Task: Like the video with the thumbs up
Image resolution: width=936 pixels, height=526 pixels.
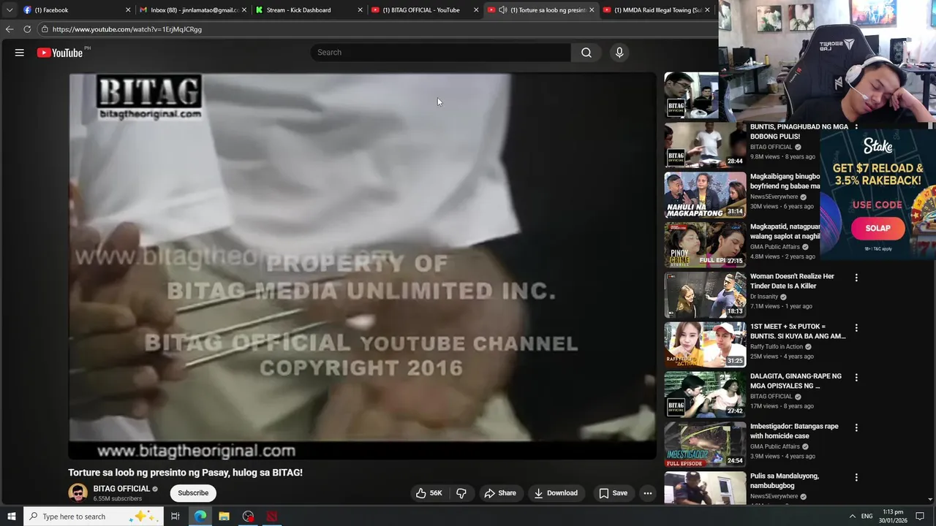Action: click(429, 493)
